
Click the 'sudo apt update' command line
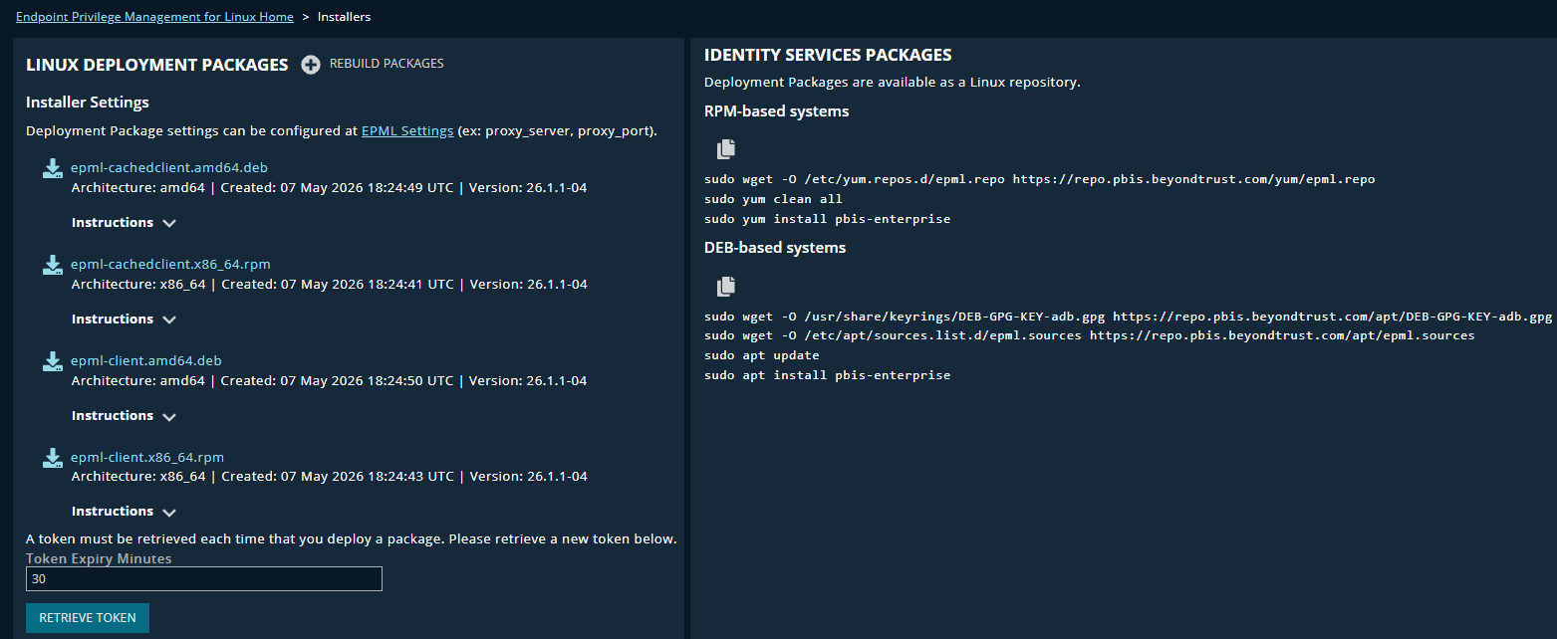coord(762,355)
